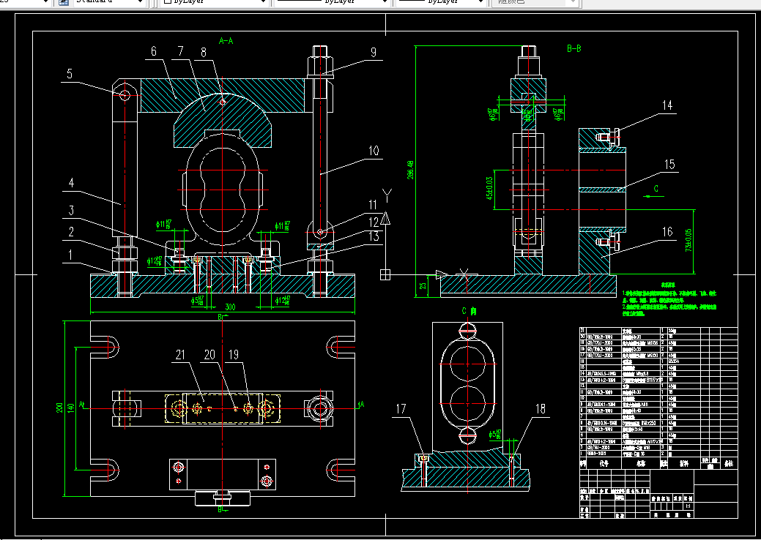The image size is (761, 540).
Task: Select the 45±0.03 dimension text
Action: click(x=489, y=187)
